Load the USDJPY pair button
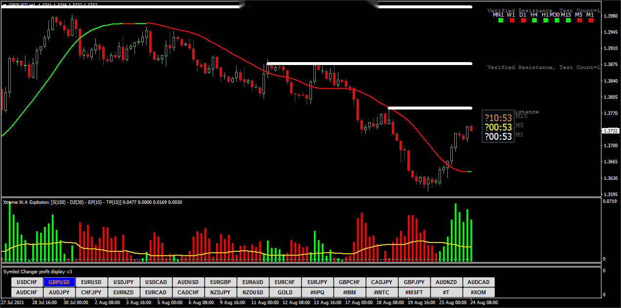The image size is (621, 308). tap(124, 282)
